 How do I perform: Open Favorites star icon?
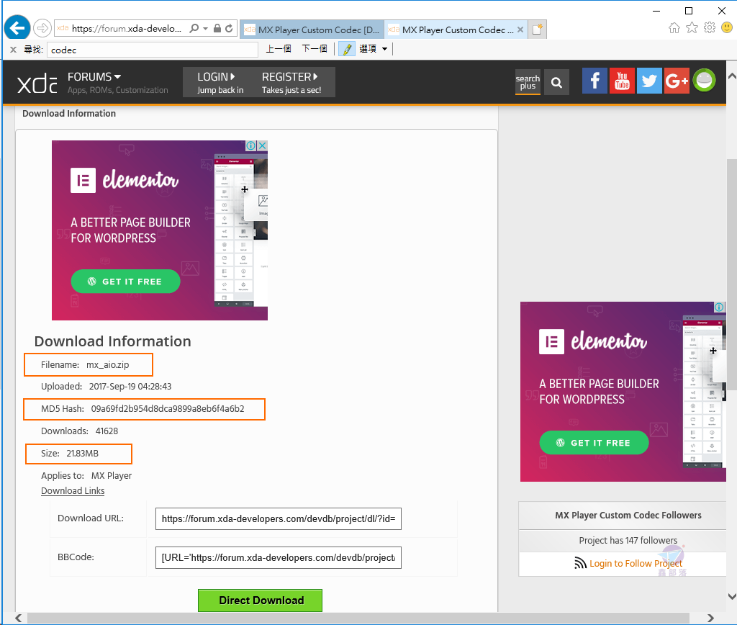pos(692,28)
